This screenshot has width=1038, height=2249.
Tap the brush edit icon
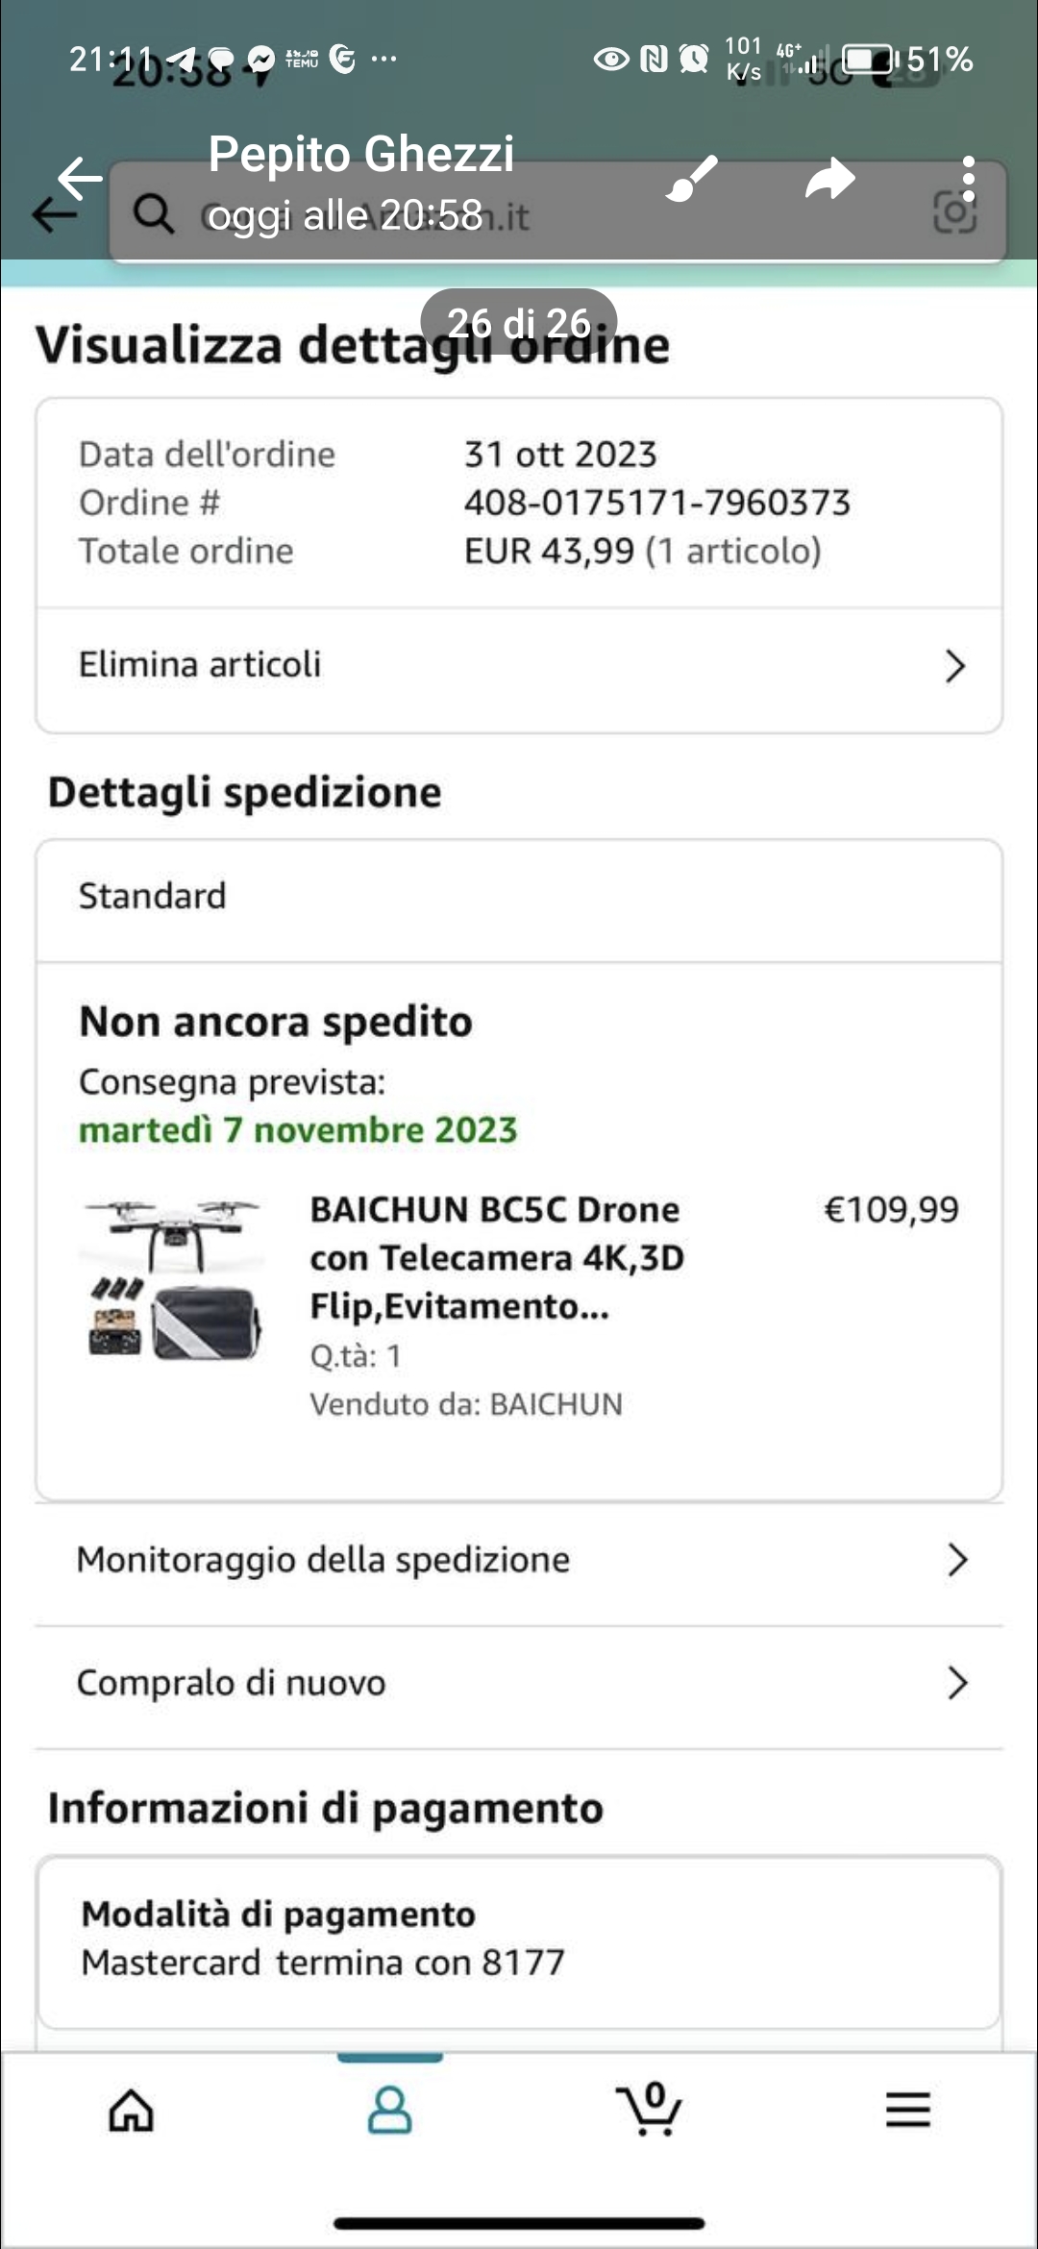pyautogui.click(x=692, y=178)
